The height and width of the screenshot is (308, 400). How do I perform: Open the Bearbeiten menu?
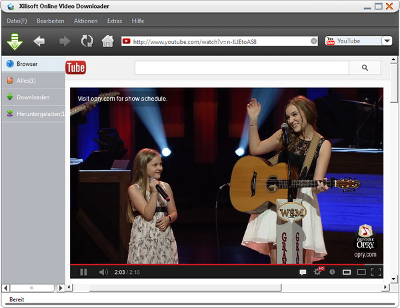(x=51, y=21)
